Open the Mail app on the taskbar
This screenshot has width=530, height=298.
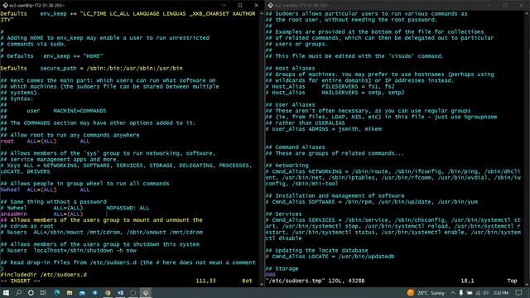point(82,292)
